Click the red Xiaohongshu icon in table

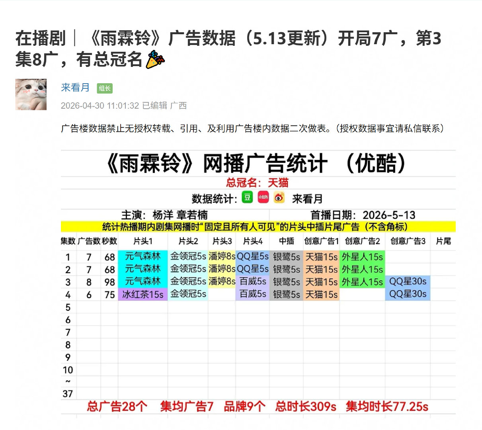263,197
